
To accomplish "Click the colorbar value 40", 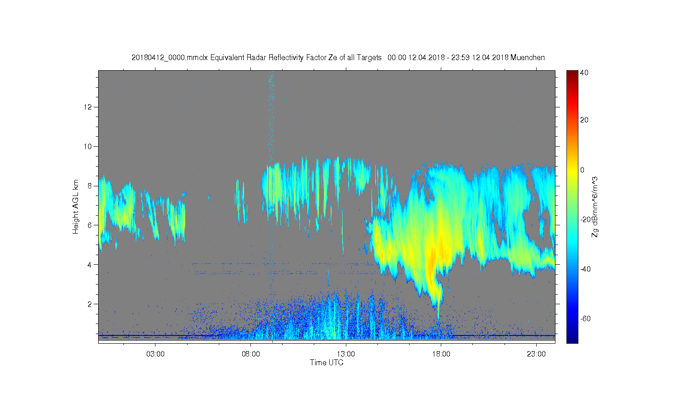I will tap(584, 73).
